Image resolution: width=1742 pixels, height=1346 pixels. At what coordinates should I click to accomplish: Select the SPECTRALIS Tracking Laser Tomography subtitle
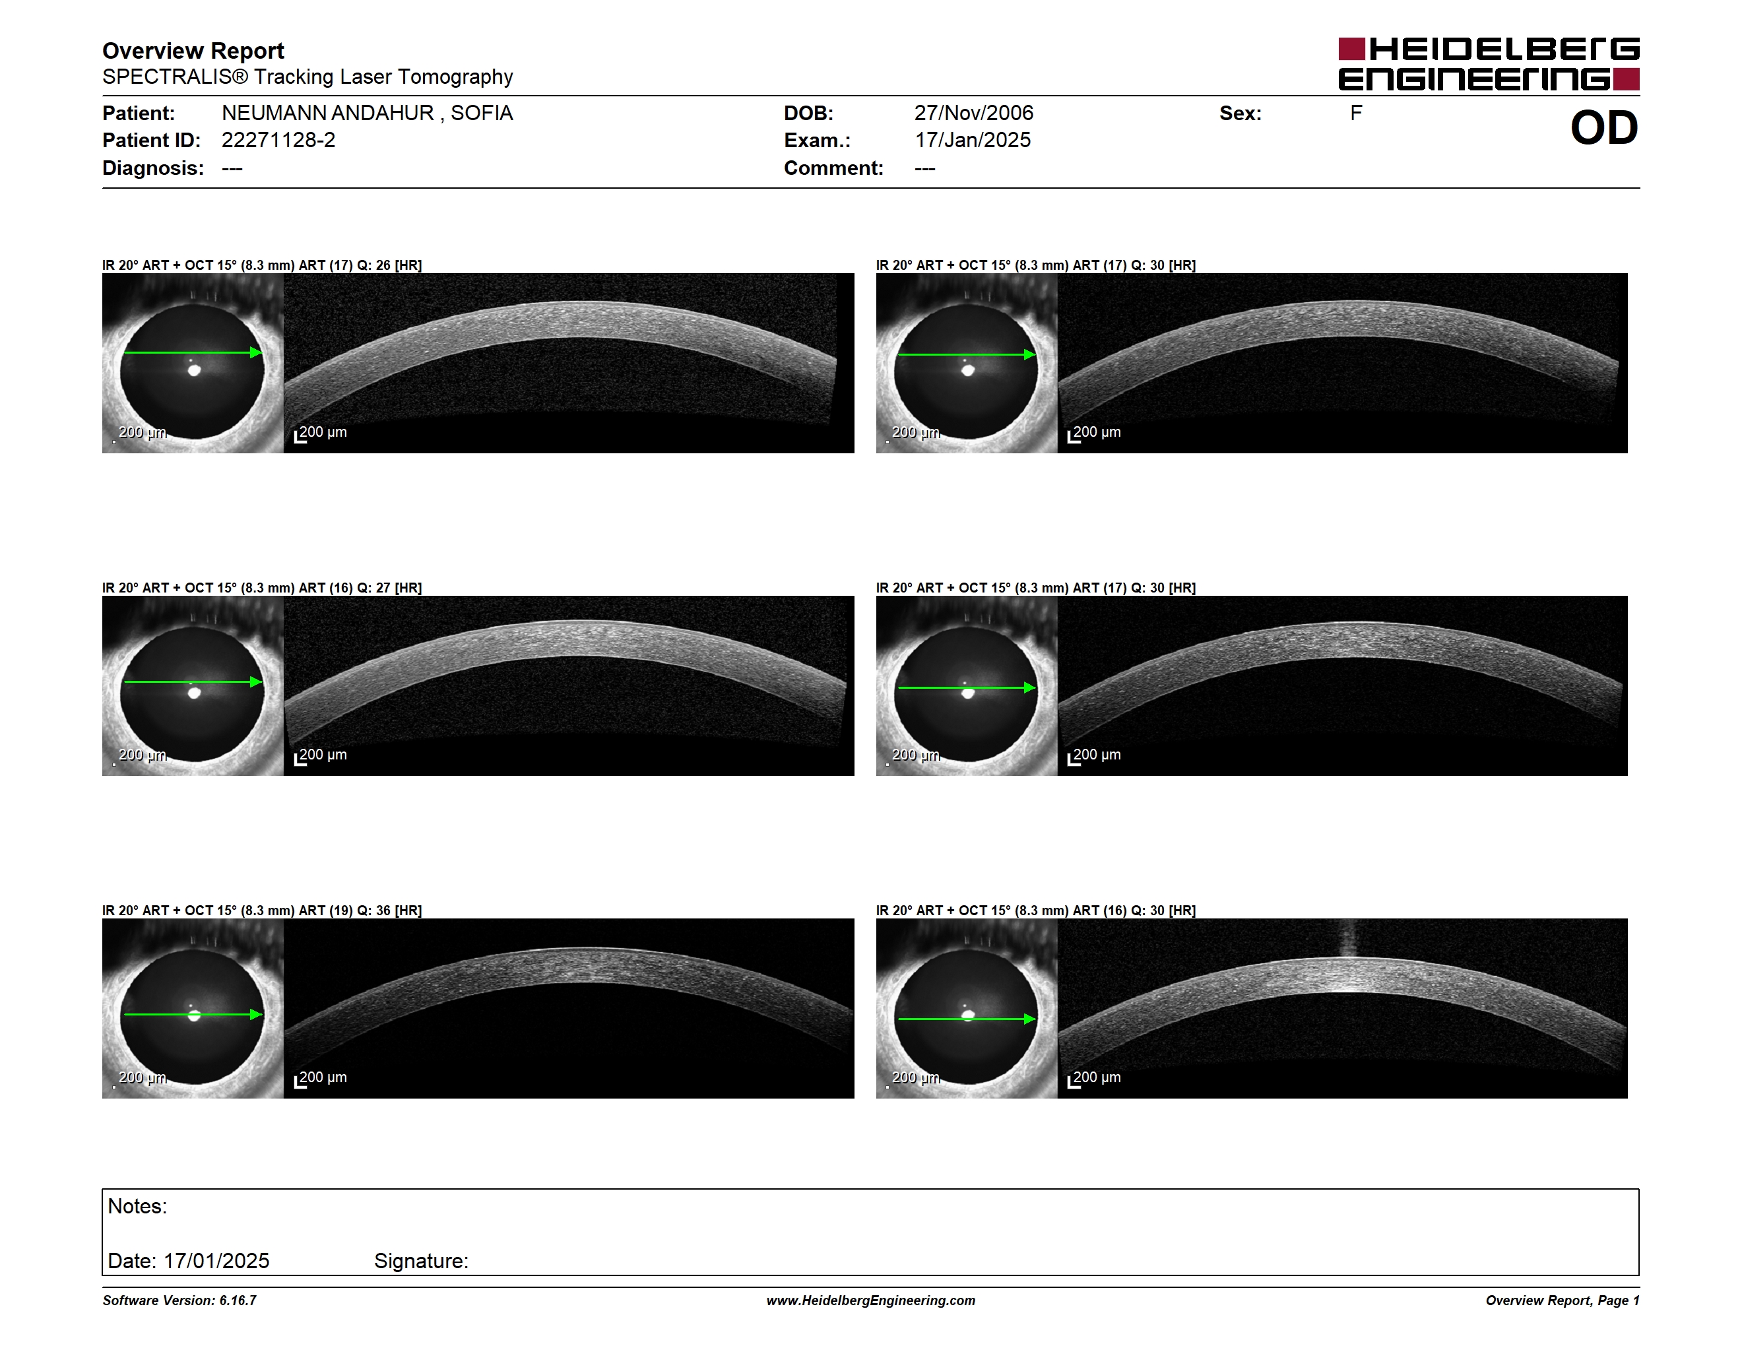(307, 77)
